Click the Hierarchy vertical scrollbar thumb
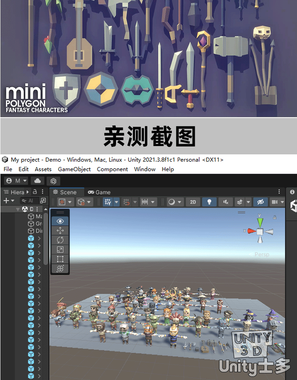297x380 pixels. 46,238
